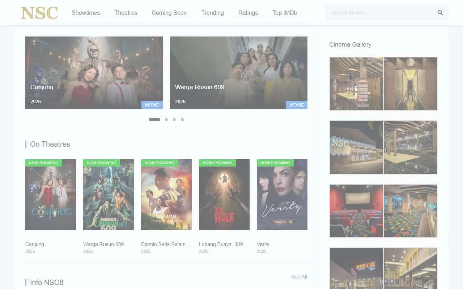Click the On Theatres section heading
This screenshot has width=463, height=289.
(50, 144)
